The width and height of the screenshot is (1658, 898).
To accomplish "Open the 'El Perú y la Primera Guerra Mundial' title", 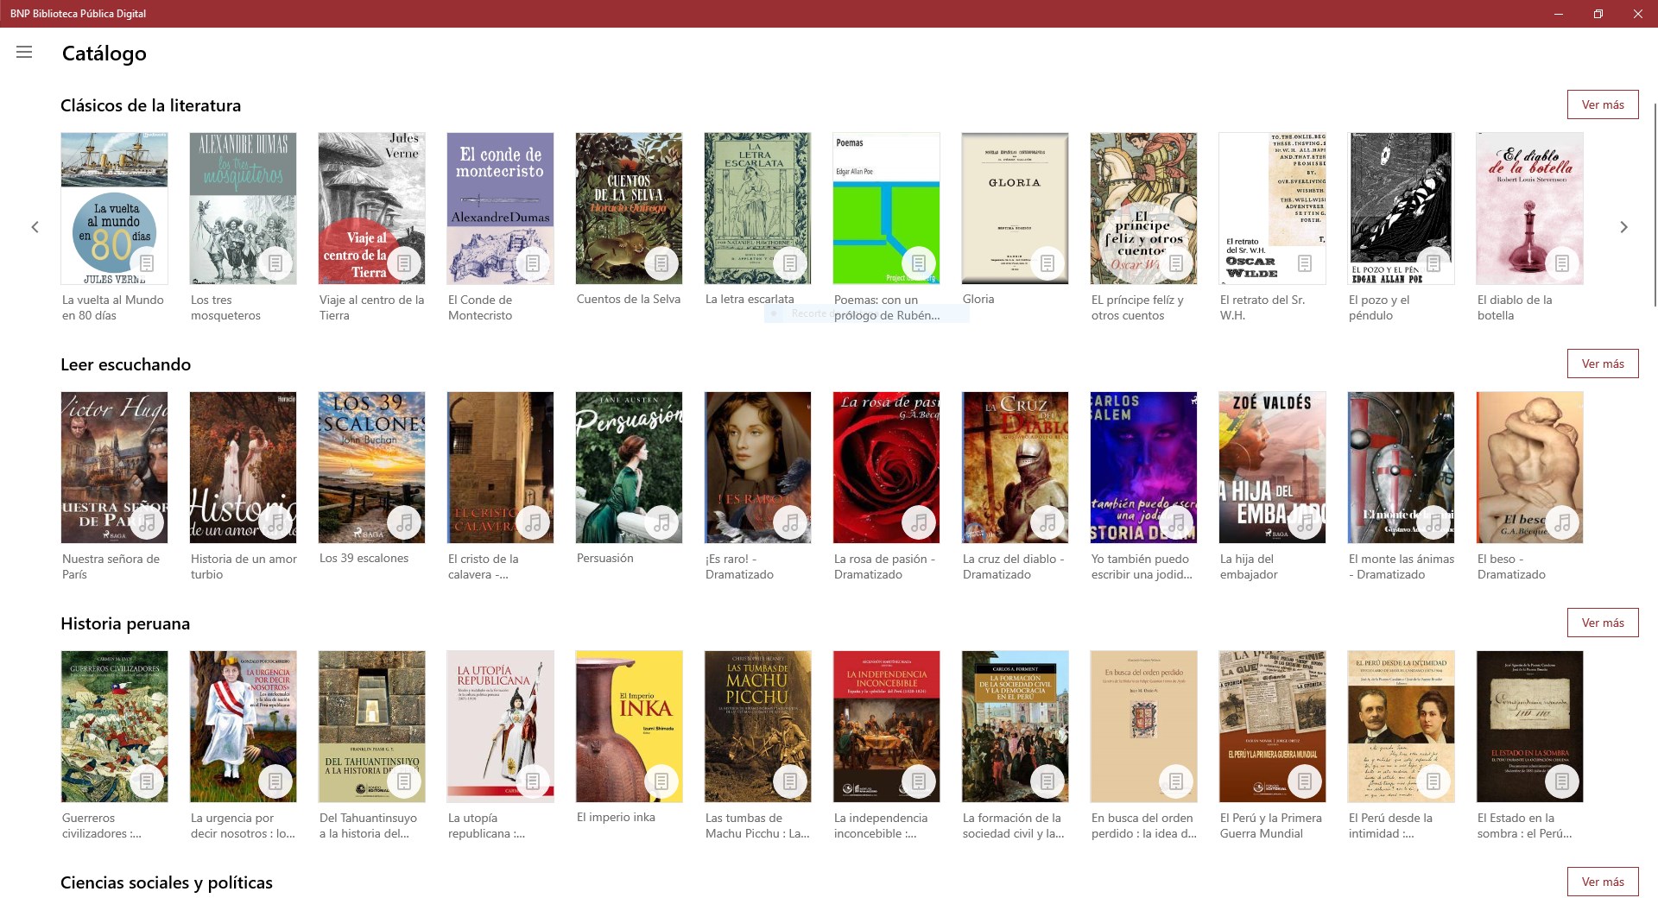I will 1271,825.
